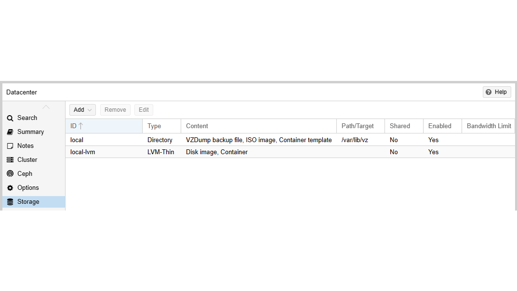The width and height of the screenshot is (517, 291).
Task: Click the Cluster server icon
Action: [10, 160]
